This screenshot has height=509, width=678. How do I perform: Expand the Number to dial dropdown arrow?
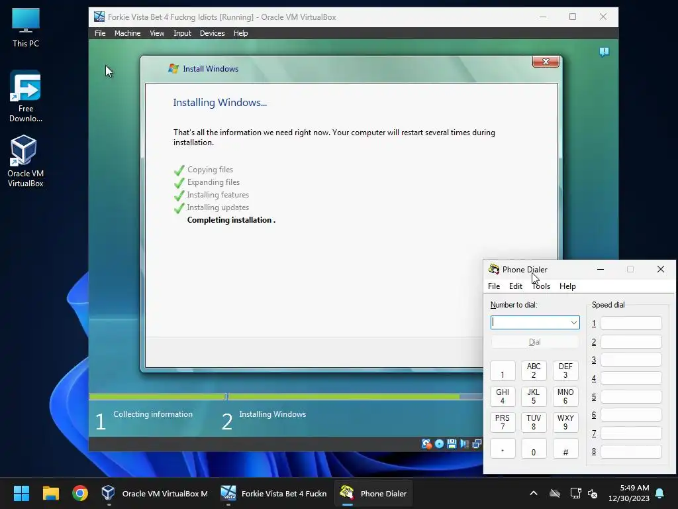point(573,323)
